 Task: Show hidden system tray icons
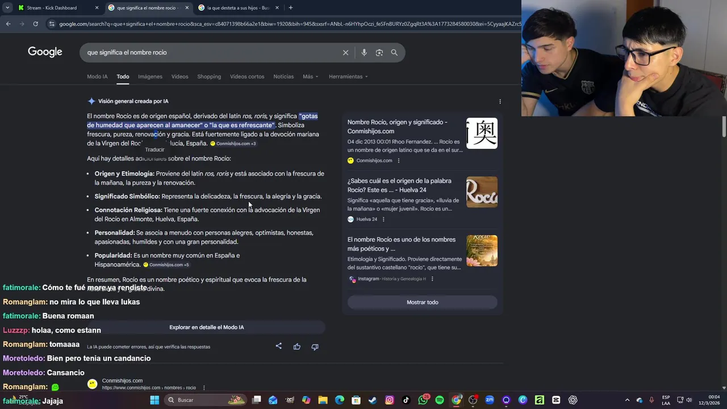click(627, 400)
